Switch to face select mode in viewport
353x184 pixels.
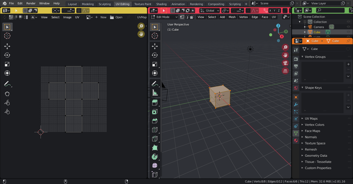click(192, 17)
